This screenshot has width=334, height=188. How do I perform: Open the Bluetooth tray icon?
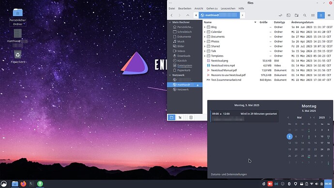coord(289,184)
